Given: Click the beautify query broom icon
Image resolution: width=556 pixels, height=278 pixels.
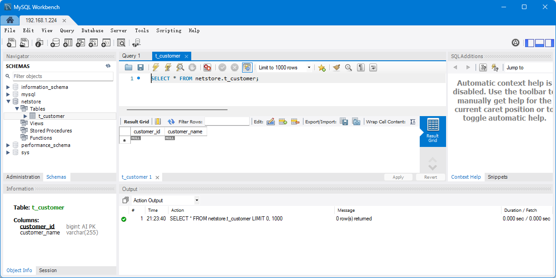Looking at the screenshot, I should pos(336,68).
